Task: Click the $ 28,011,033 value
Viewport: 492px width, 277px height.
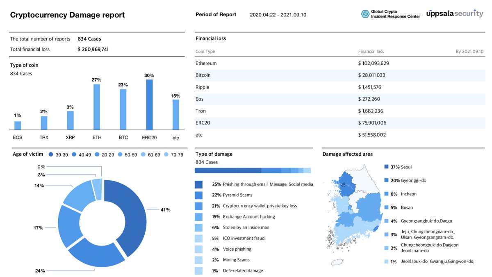Action: click(373, 75)
